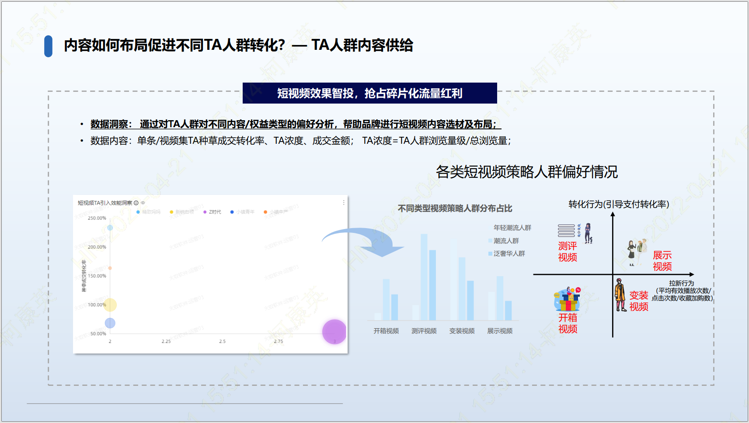
Task: Click the curved blue arrow graphic
Action: pyautogui.click(x=363, y=243)
